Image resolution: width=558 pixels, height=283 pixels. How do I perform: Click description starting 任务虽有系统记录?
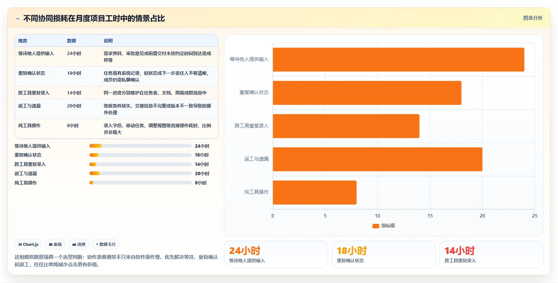click(156, 76)
